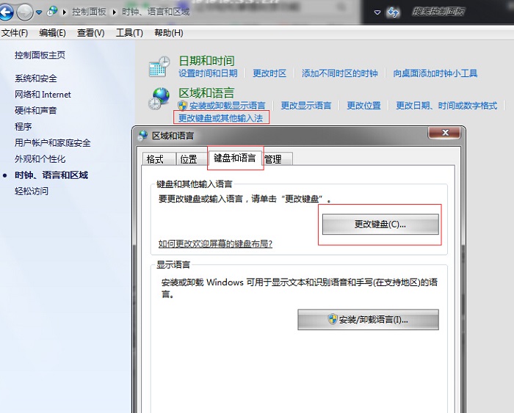The width and height of the screenshot is (514, 413).
Task: Click 更改键盘或其他输入法 link
Action: pyautogui.click(x=220, y=118)
